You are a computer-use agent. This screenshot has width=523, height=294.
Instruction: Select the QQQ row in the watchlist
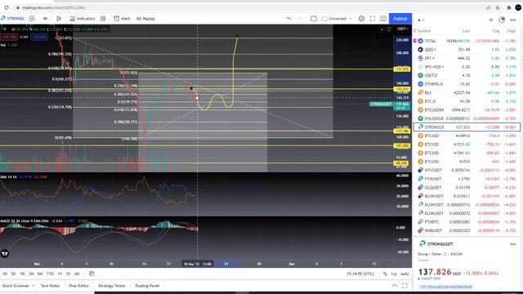467,49
